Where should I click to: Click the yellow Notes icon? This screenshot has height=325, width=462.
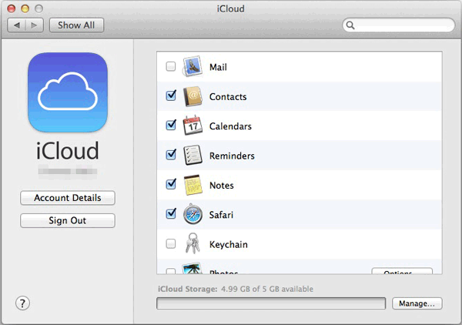tap(192, 185)
